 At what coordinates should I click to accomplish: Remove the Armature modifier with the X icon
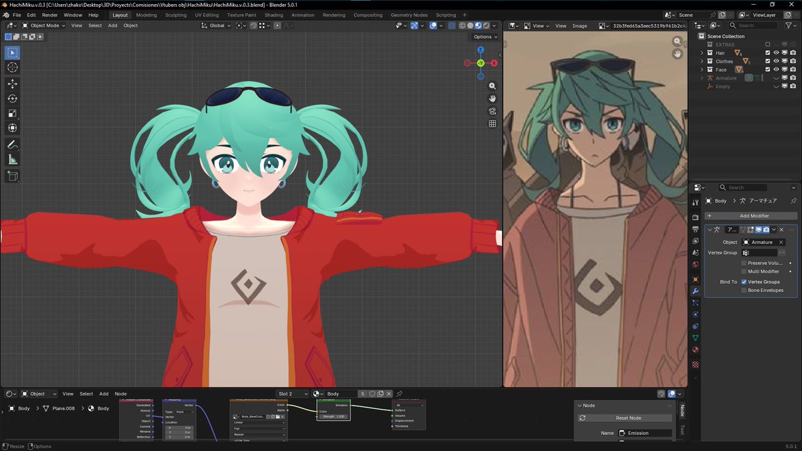[x=781, y=230]
